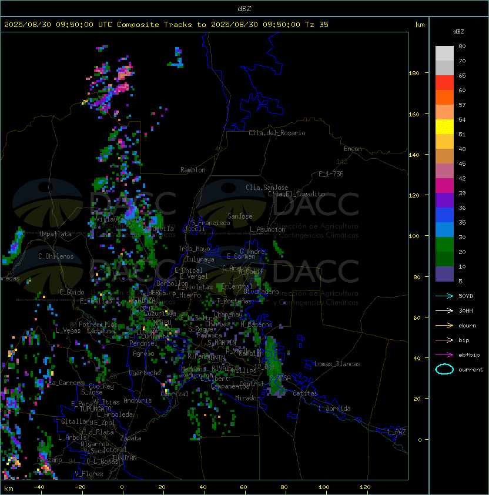Click the 'Zapata' map label
The height and width of the screenshot is (495, 489).
coord(130,438)
